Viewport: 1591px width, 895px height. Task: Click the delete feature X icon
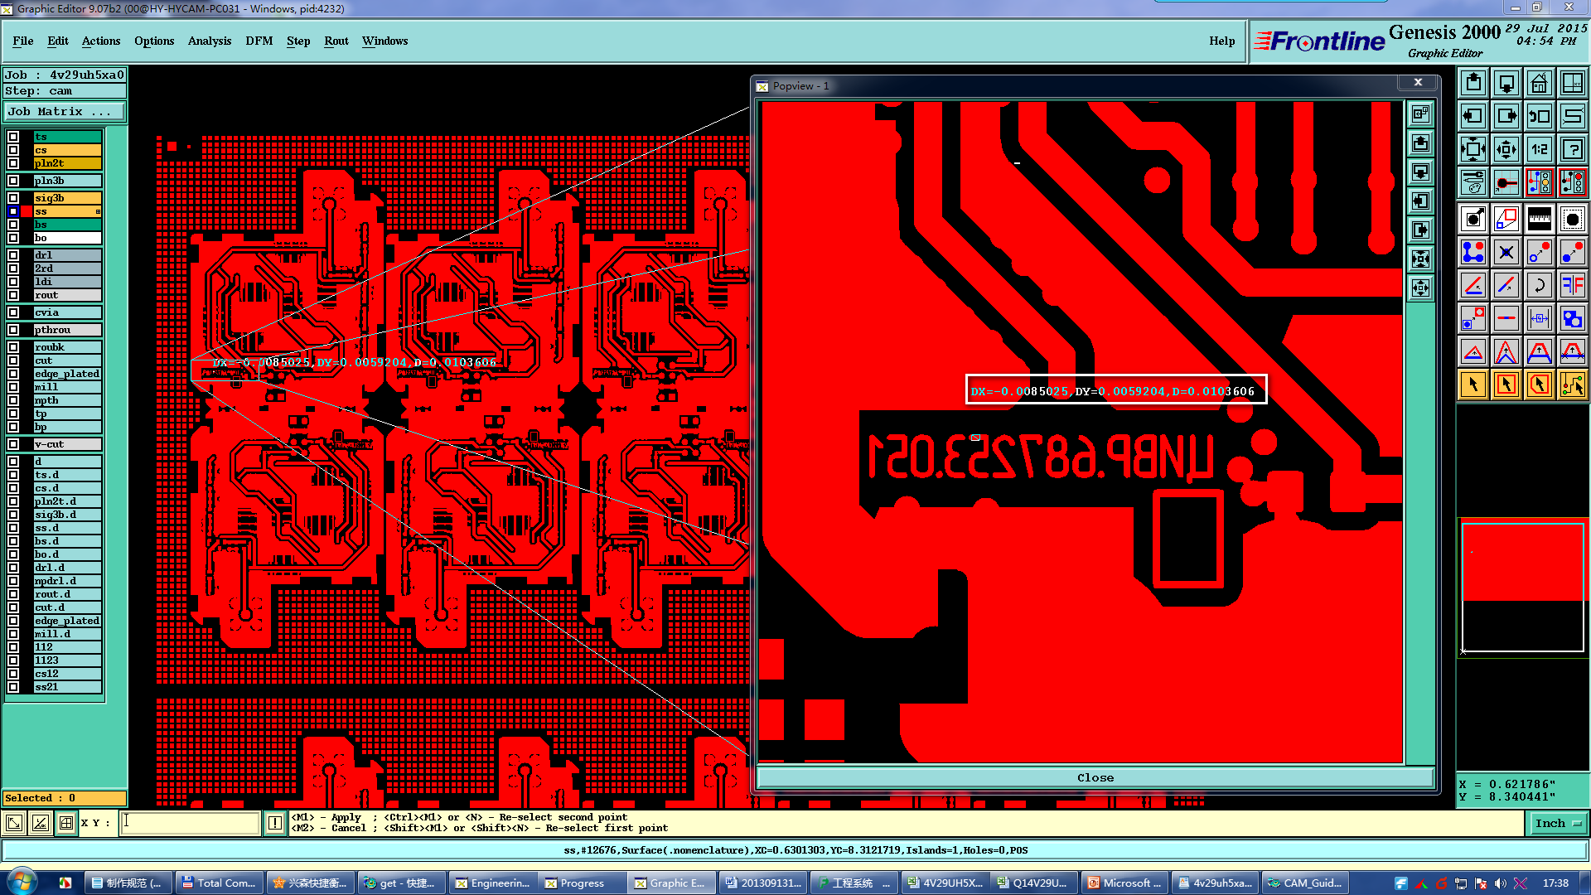pyautogui.click(x=1506, y=253)
